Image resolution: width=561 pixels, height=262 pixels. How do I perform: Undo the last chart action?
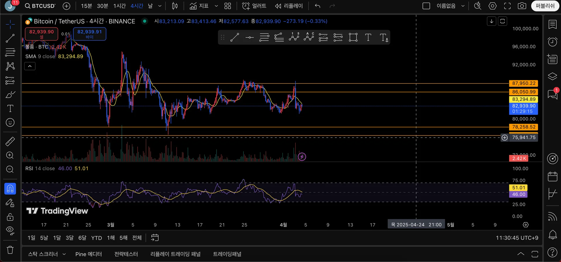coord(318,6)
